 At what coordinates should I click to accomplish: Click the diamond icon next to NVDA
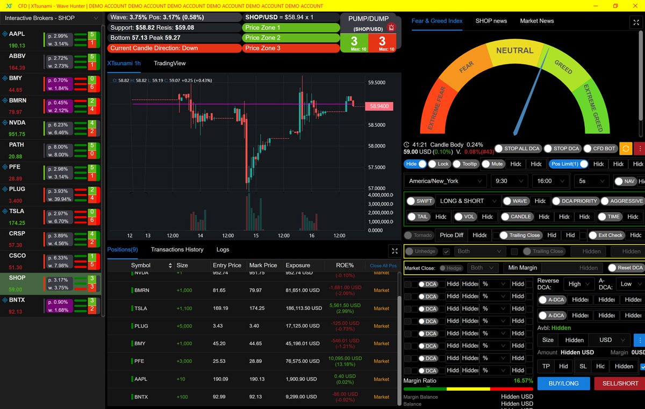click(x=5, y=122)
